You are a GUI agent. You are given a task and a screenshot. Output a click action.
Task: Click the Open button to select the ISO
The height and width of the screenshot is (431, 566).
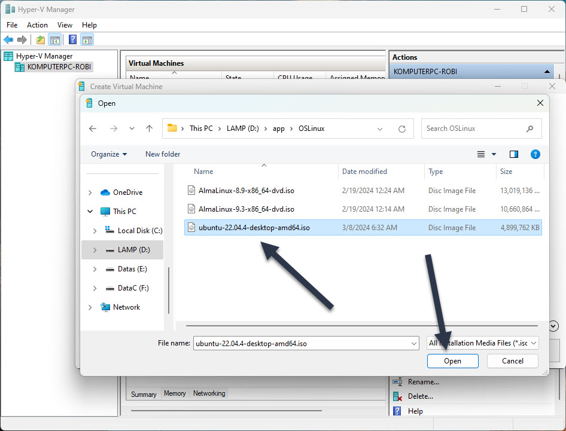coord(452,360)
